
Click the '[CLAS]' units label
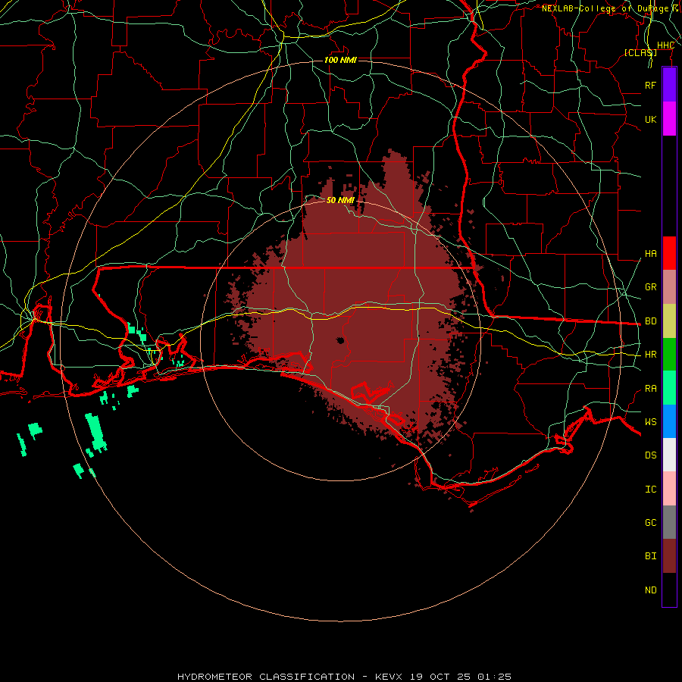pos(640,52)
